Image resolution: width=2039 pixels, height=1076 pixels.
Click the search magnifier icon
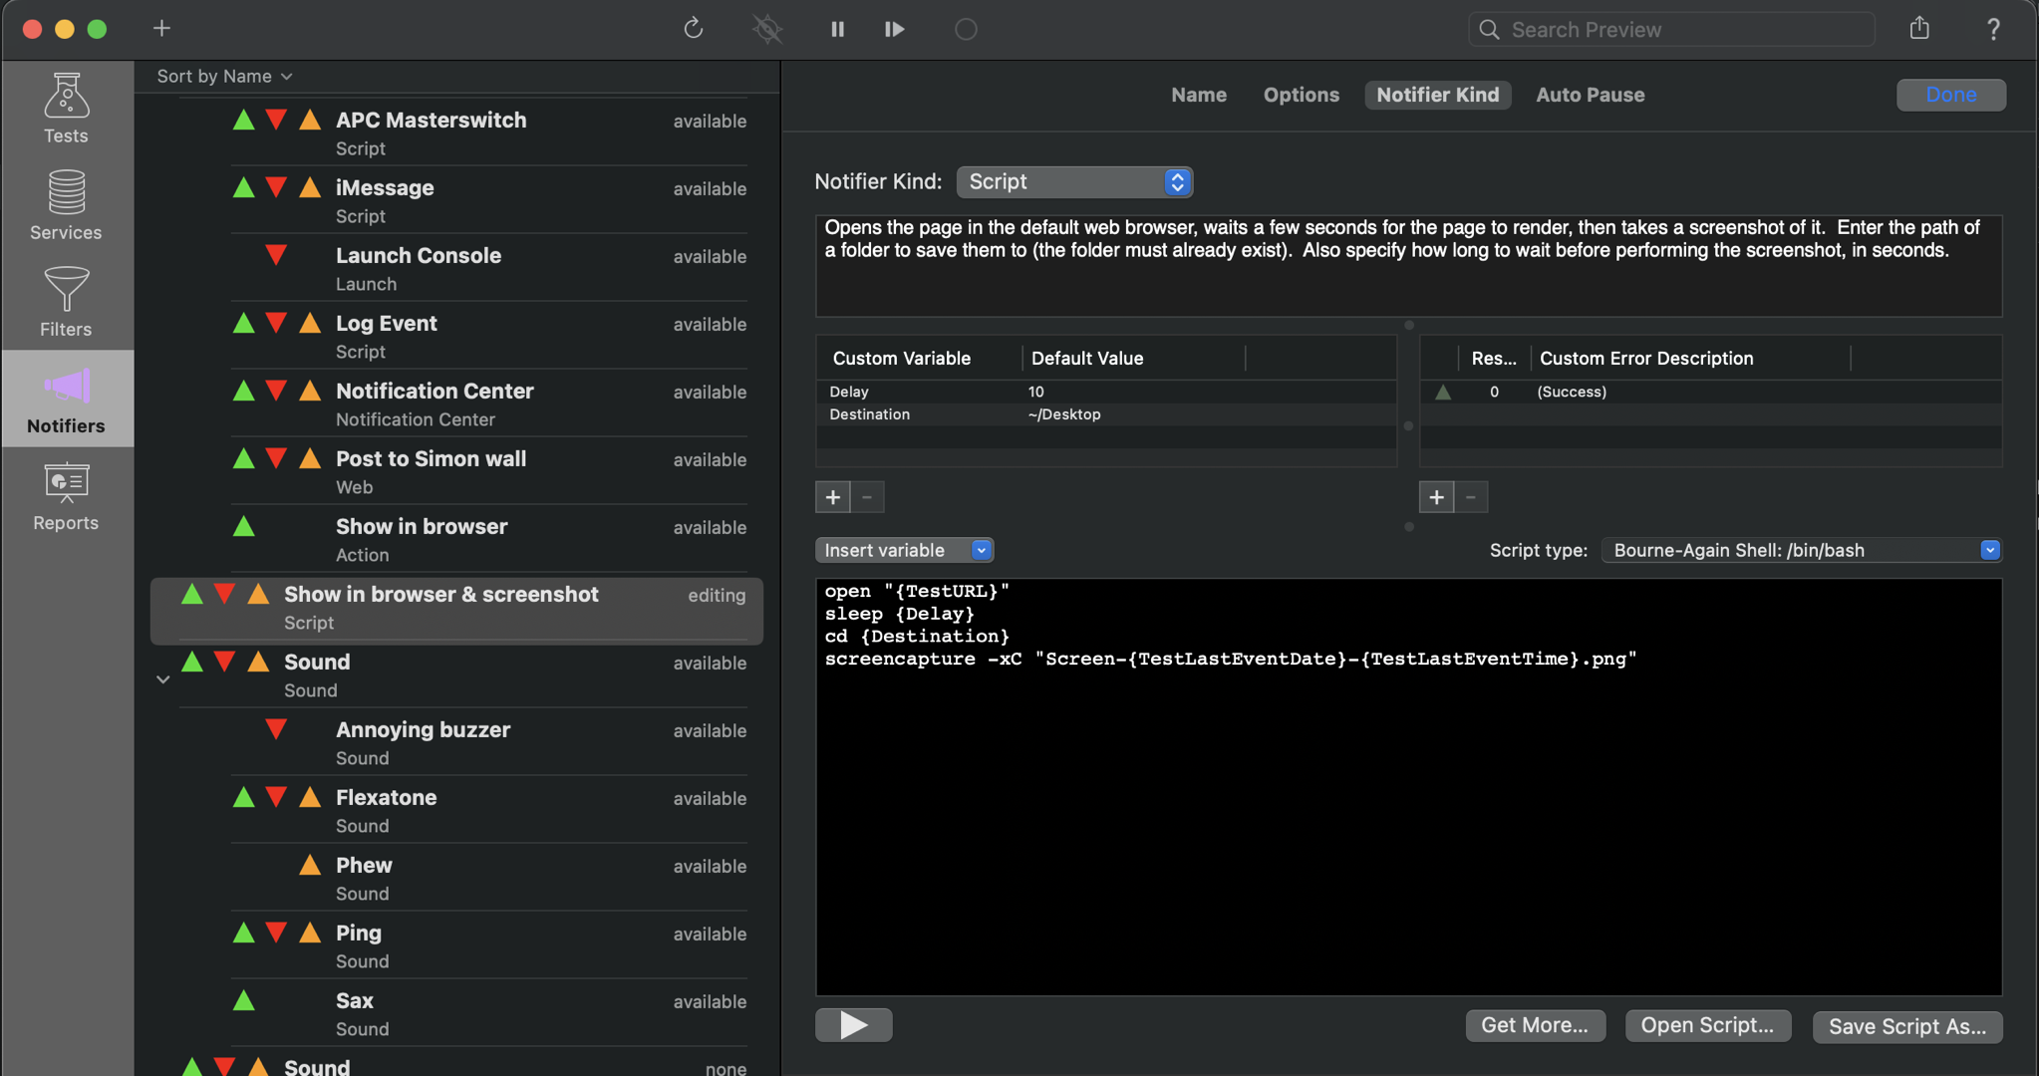click(1489, 29)
